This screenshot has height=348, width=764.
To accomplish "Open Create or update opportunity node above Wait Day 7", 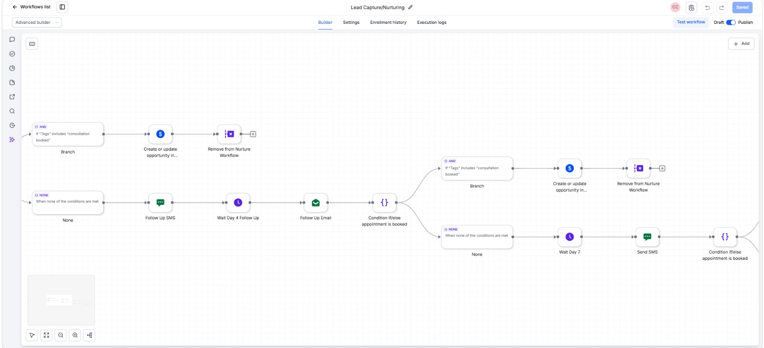I will (x=570, y=168).
